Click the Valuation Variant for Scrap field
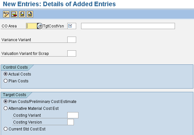The width and height of the screenshot is (194, 135). (x=72, y=53)
